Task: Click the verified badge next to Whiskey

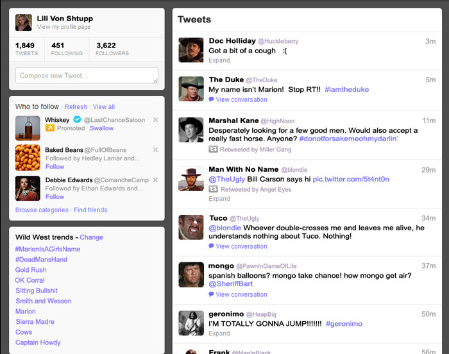Action: point(77,119)
